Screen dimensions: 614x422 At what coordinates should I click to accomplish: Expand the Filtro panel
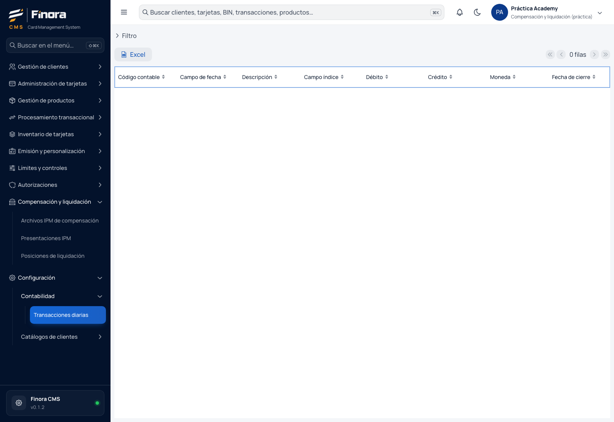coord(126,36)
